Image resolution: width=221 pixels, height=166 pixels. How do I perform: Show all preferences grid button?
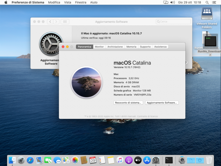click(65, 22)
